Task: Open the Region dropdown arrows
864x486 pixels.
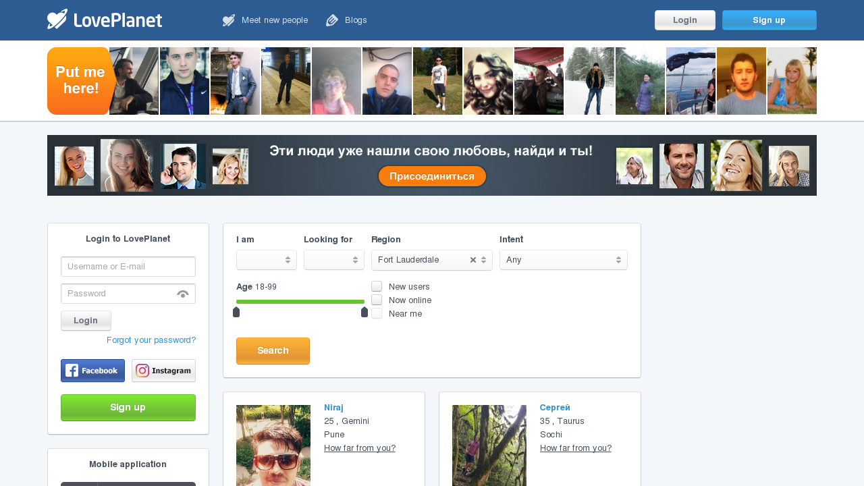Action: point(483,260)
